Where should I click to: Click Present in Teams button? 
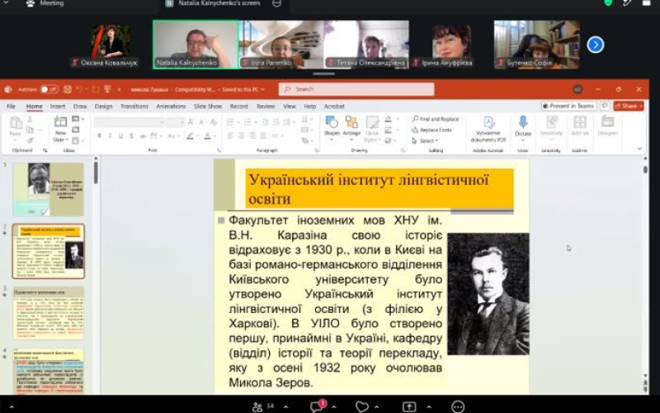tap(568, 107)
